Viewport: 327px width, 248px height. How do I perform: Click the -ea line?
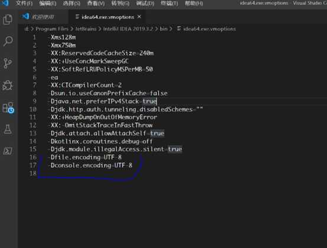pyautogui.click(x=53, y=77)
